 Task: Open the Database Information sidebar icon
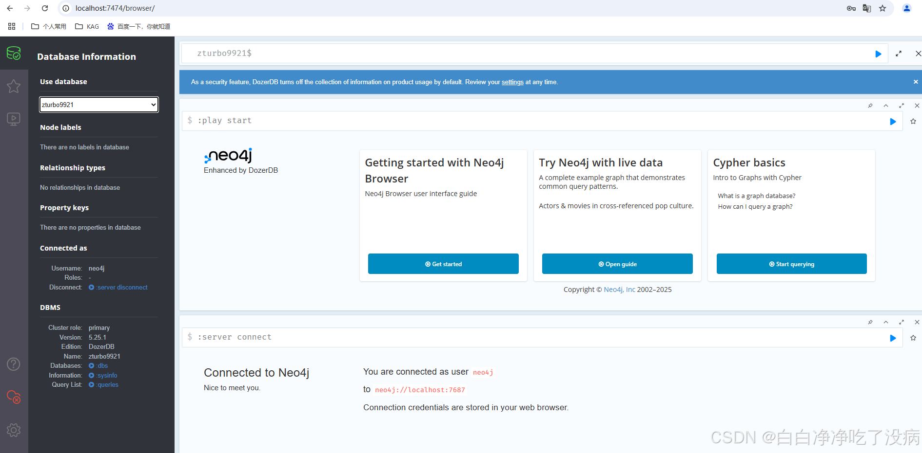[x=14, y=53]
